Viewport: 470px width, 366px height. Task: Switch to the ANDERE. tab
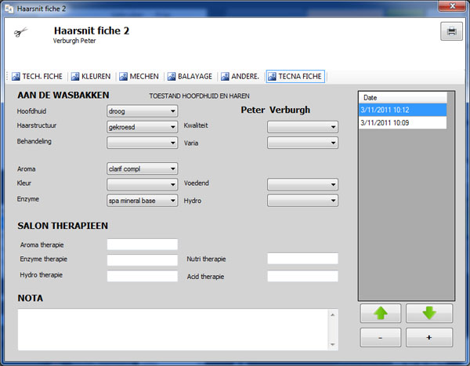click(x=240, y=77)
